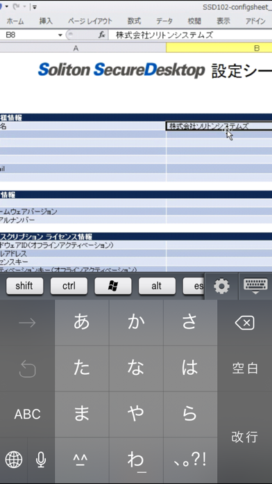Image resolution: width=272 pixels, height=484 pixels.
Task: Open the 数式 ribbon tab
Action: [134, 22]
